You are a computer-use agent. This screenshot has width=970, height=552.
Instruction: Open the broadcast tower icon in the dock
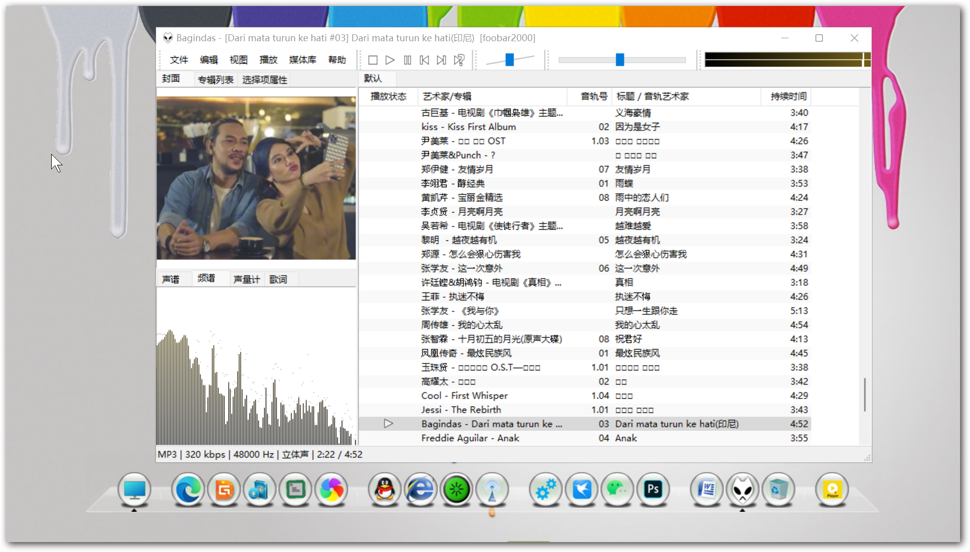[492, 489]
